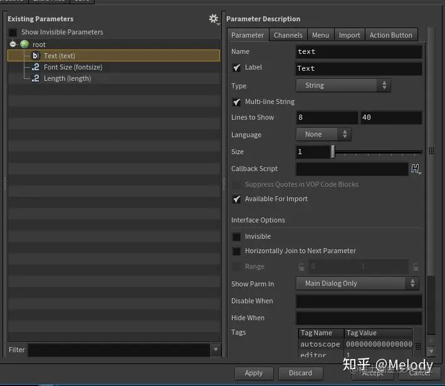This screenshot has height=386, width=445.
Task: Click the Discard button
Action: (300, 373)
